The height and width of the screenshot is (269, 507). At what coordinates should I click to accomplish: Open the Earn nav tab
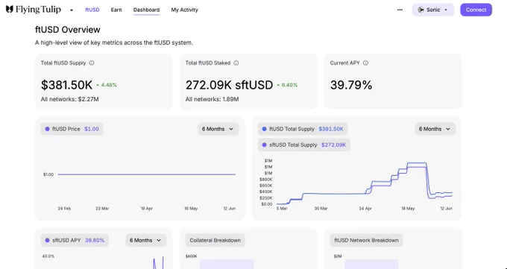click(x=116, y=10)
